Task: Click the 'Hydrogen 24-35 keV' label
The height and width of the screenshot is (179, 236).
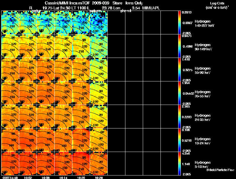Action: (x=203, y=118)
